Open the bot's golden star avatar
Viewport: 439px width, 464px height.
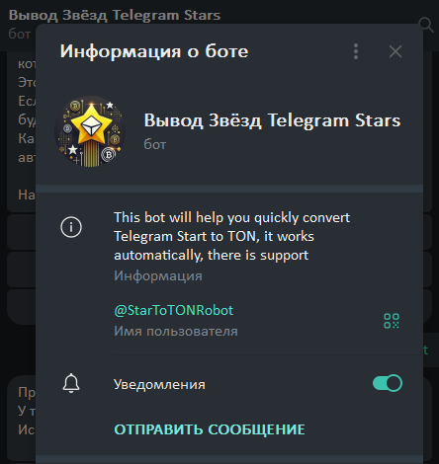90,131
